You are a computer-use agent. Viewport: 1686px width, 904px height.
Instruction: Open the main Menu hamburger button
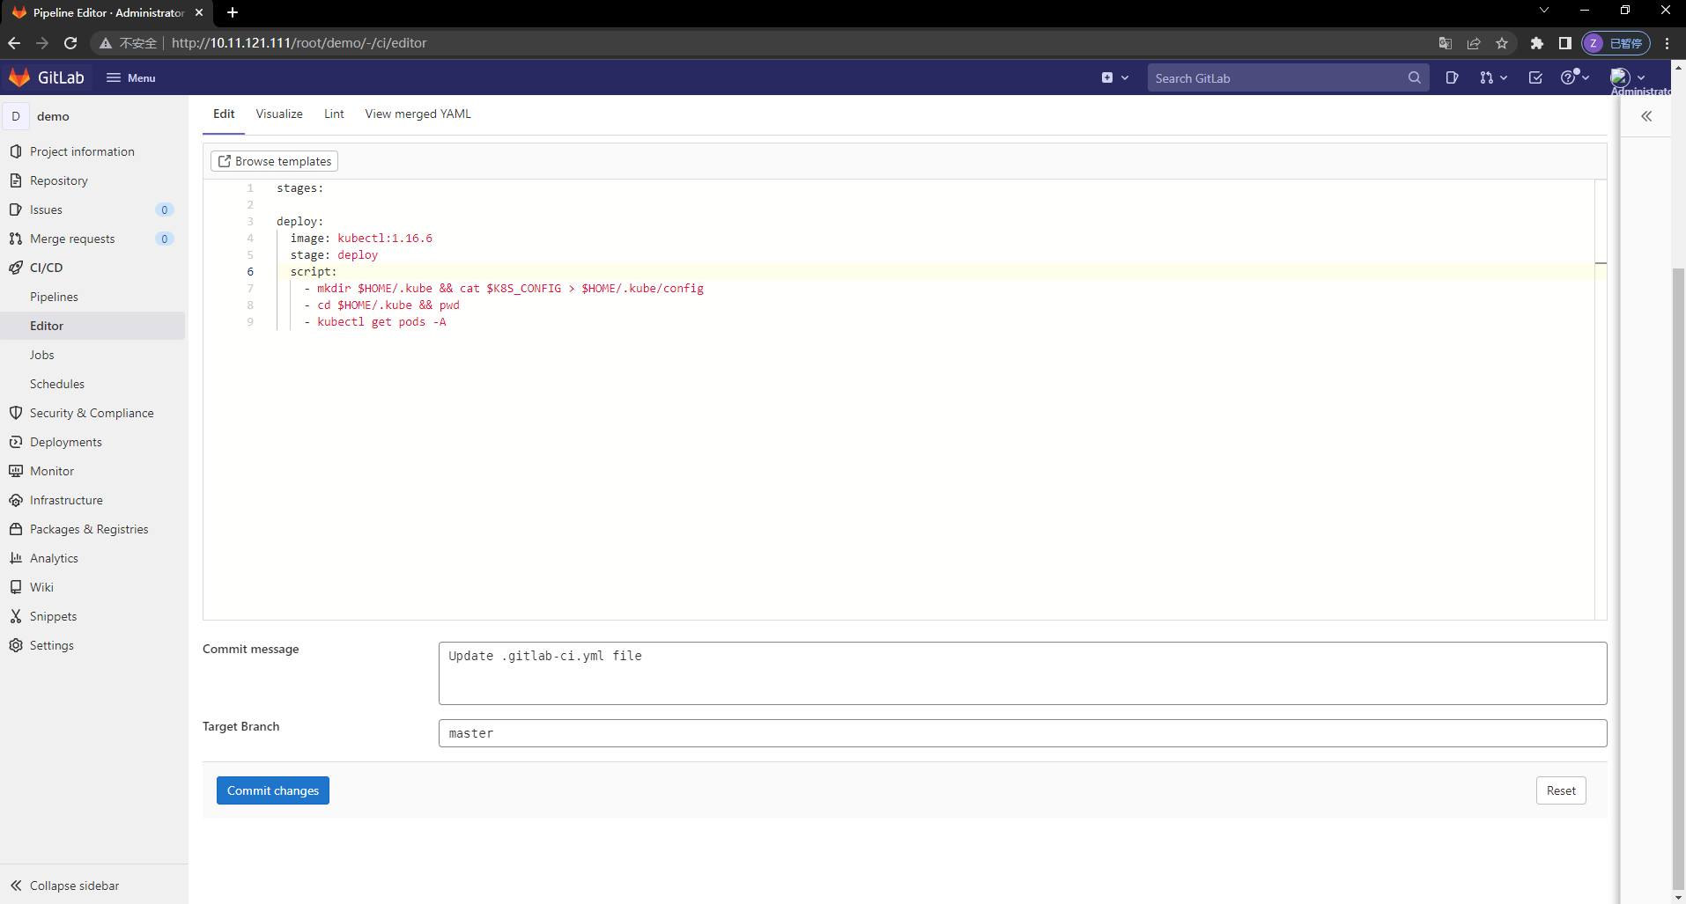[130, 77]
